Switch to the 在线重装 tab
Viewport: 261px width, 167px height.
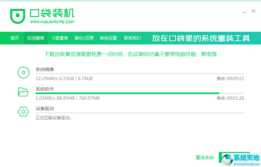36,38
